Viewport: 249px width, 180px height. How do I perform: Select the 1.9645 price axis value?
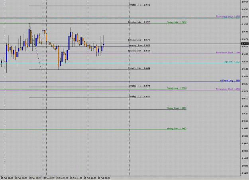(x=245, y=54)
